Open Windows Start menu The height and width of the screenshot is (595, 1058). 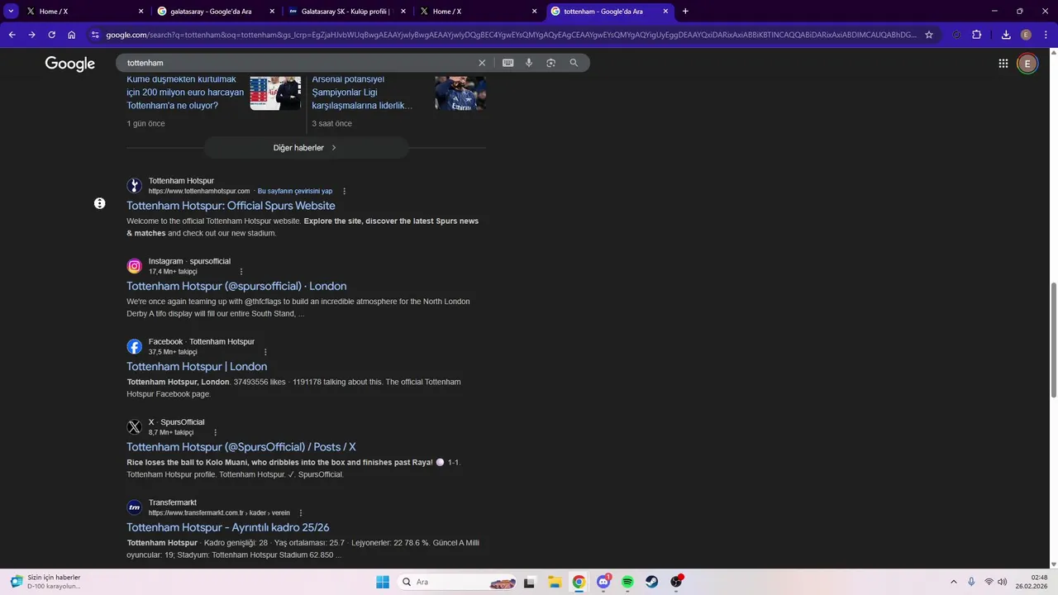tap(383, 582)
